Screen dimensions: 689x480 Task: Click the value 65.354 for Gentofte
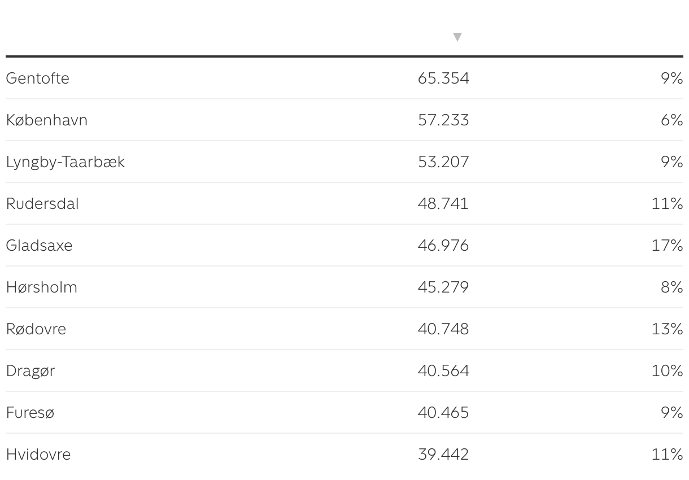pos(443,78)
